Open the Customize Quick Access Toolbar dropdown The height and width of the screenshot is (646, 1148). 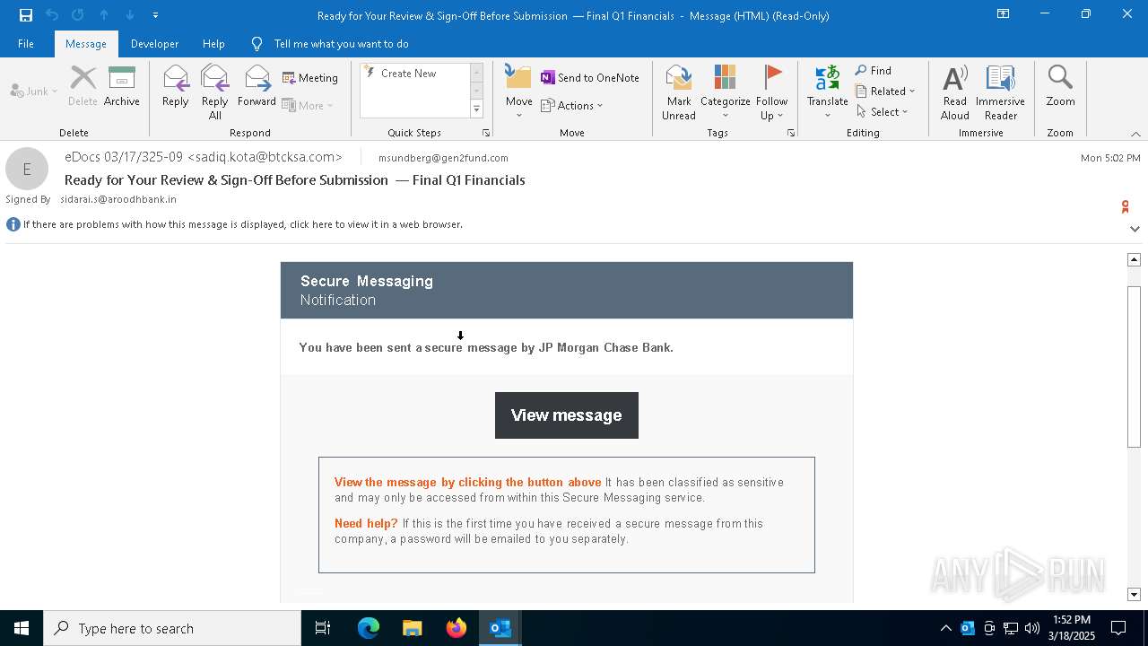click(x=156, y=15)
